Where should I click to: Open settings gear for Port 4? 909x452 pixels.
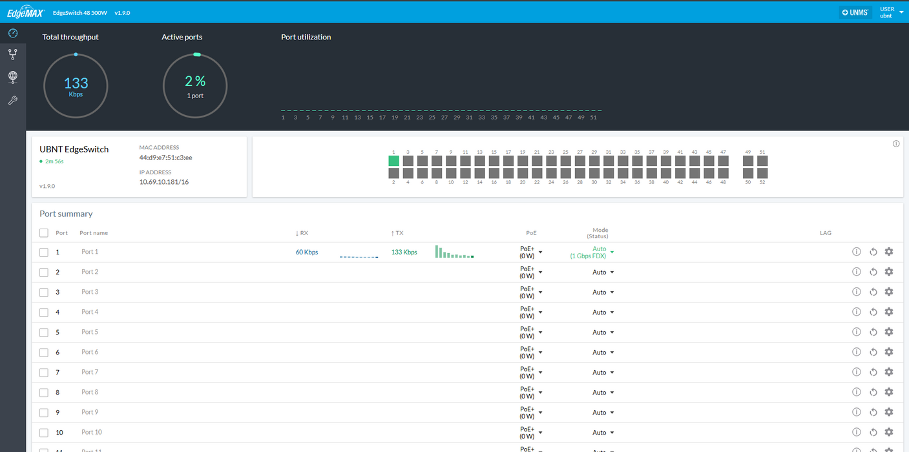point(889,313)
